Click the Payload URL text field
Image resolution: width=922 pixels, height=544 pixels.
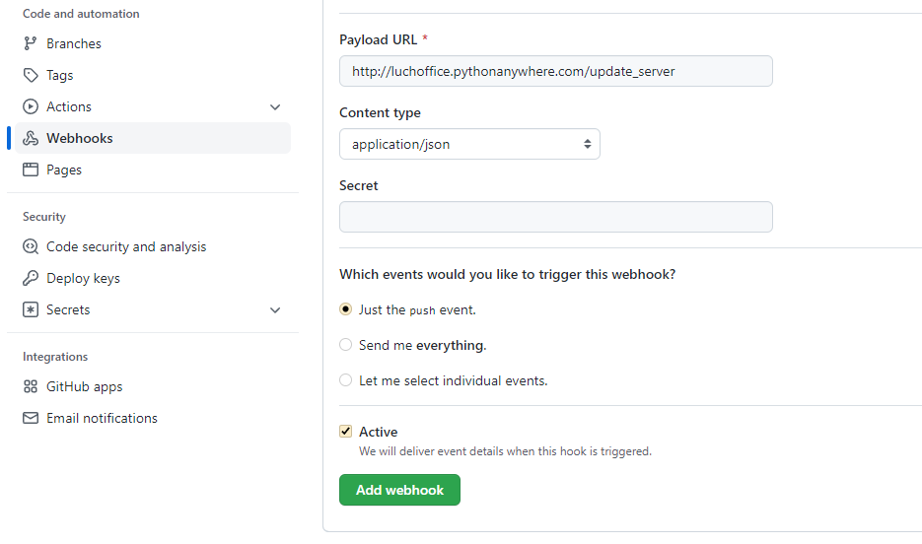[555, 71]
